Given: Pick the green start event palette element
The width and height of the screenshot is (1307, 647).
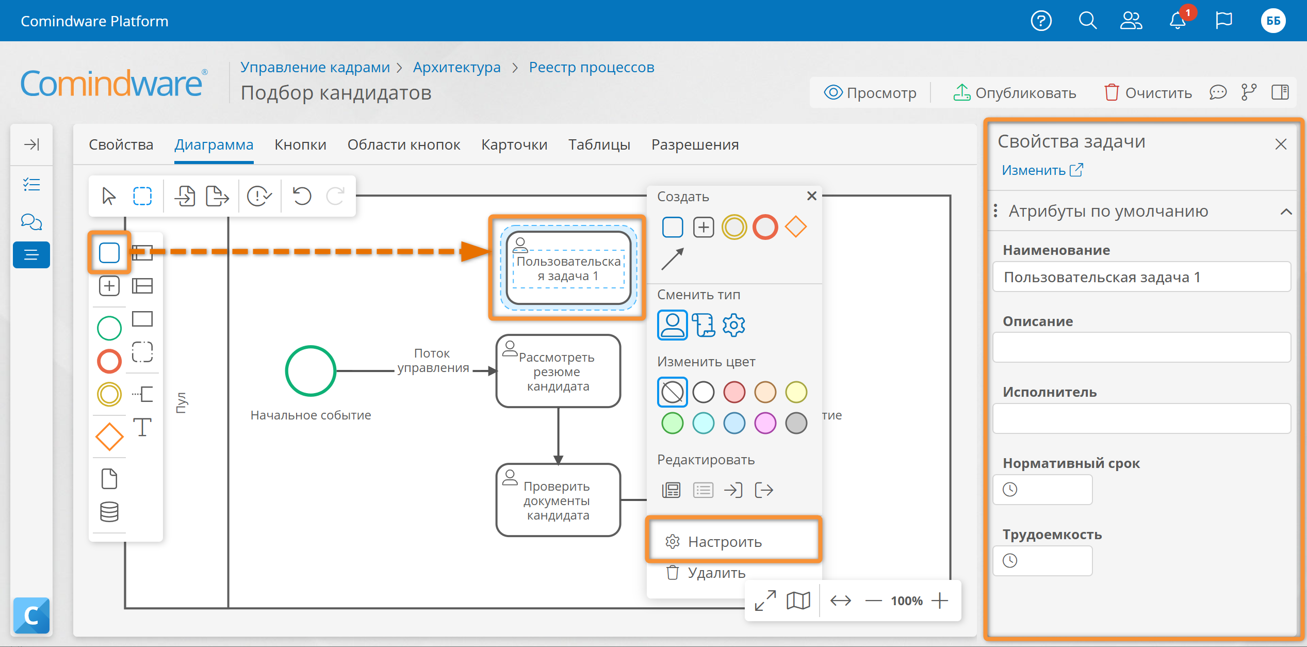Looking at the screenshot, I should click(x=109, y=328).
